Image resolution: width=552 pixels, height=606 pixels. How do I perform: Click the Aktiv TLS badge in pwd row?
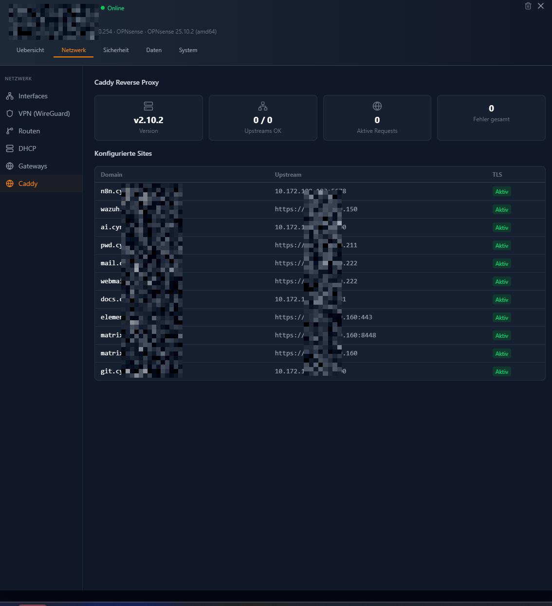point(502,246)
